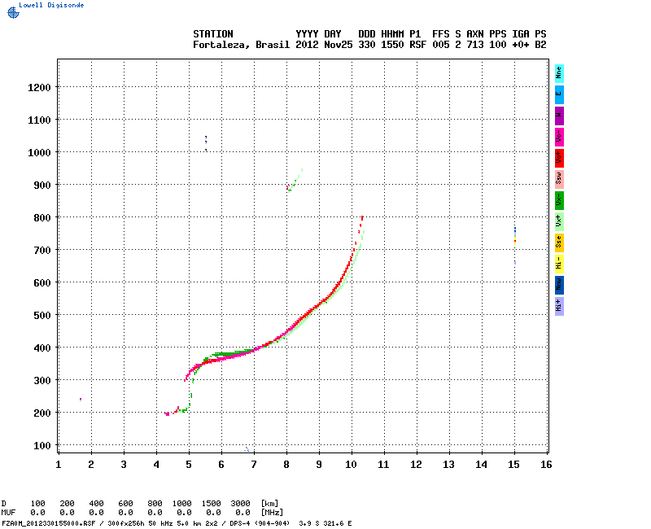Click the year value 2012

307,45
